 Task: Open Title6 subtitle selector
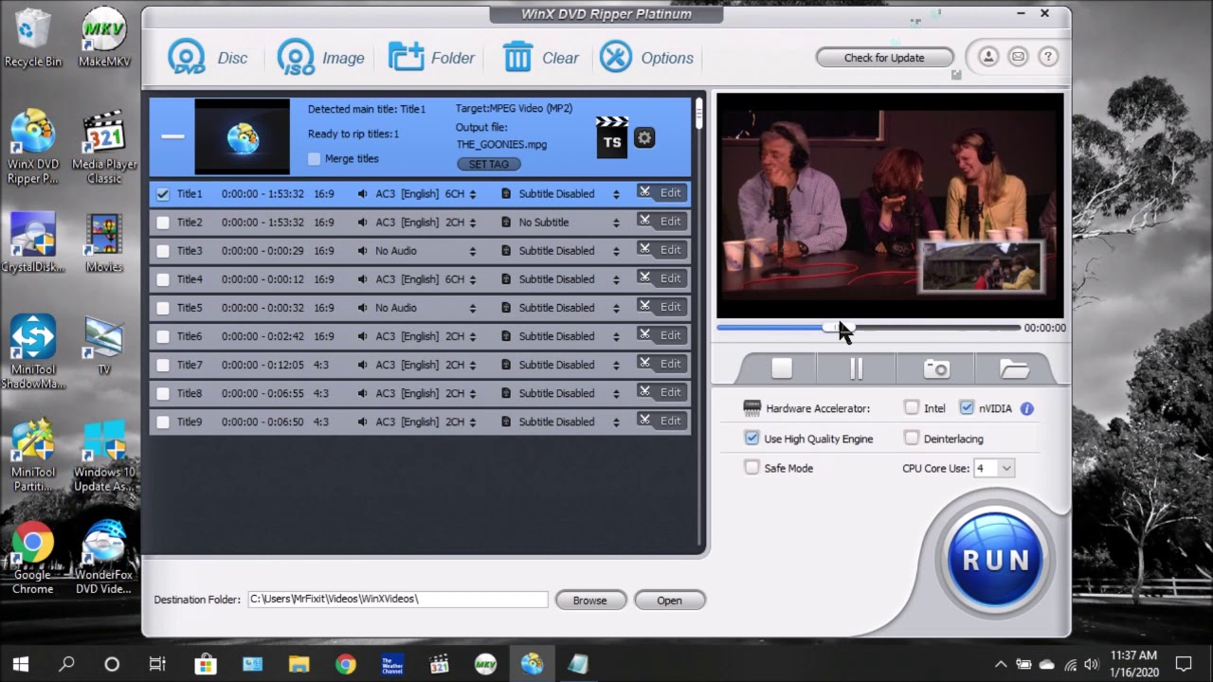[616, 336]
